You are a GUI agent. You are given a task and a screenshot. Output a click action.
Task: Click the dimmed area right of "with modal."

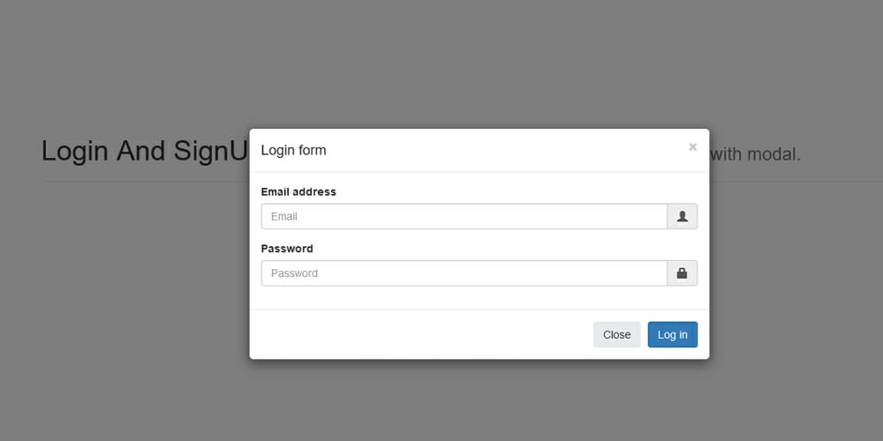pos(843,154)
